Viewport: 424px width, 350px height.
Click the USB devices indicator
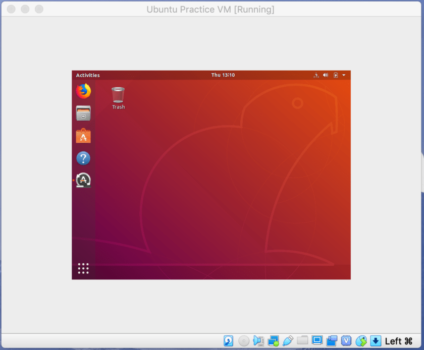pyautogui.click(x=288, y=341)
